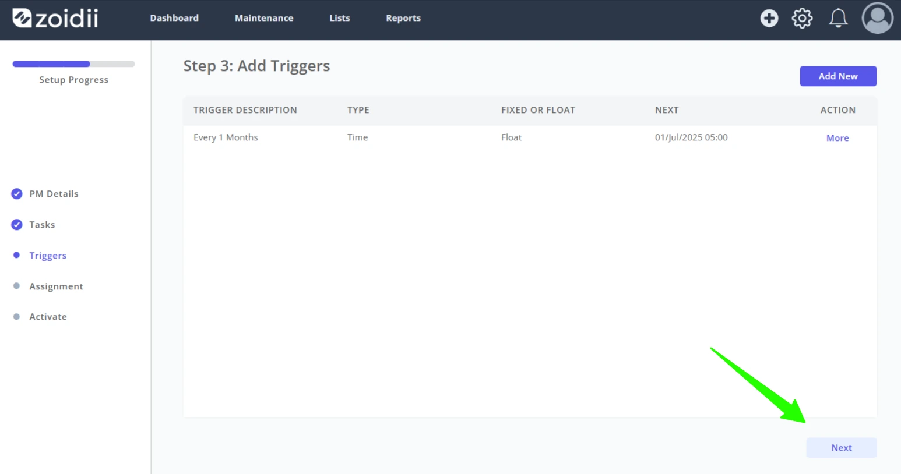The image size is (901, 474).
Task: Click the Next button
Action: tap(842, 448)
